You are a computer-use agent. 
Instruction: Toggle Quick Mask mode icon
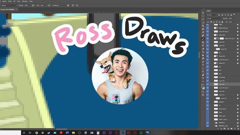coord(203,91)
